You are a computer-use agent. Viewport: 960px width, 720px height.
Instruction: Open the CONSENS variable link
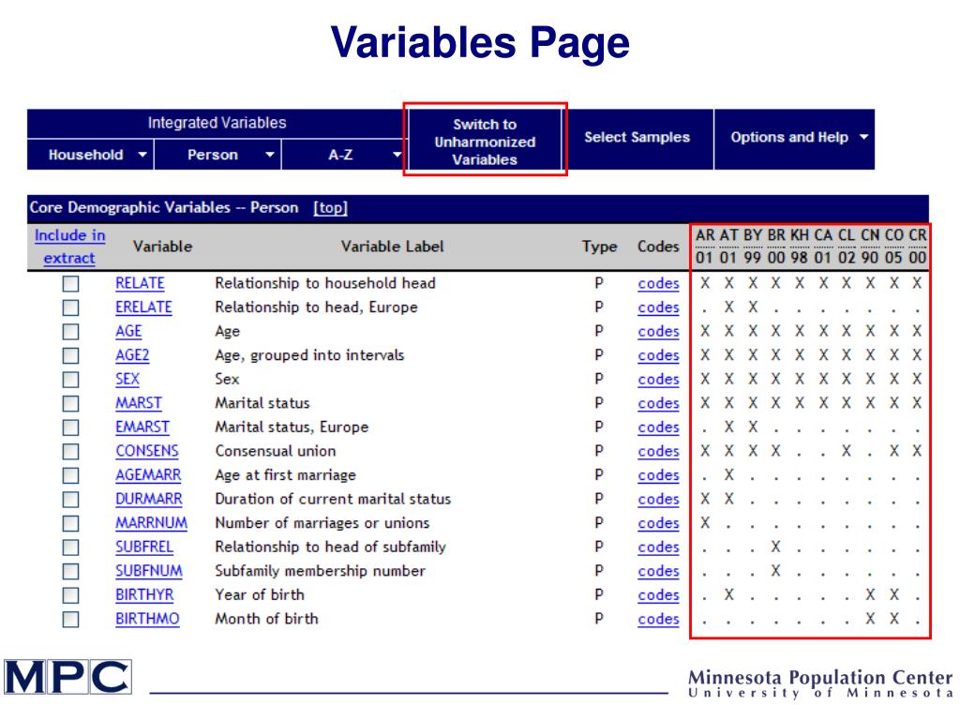(x=147, y=451)
